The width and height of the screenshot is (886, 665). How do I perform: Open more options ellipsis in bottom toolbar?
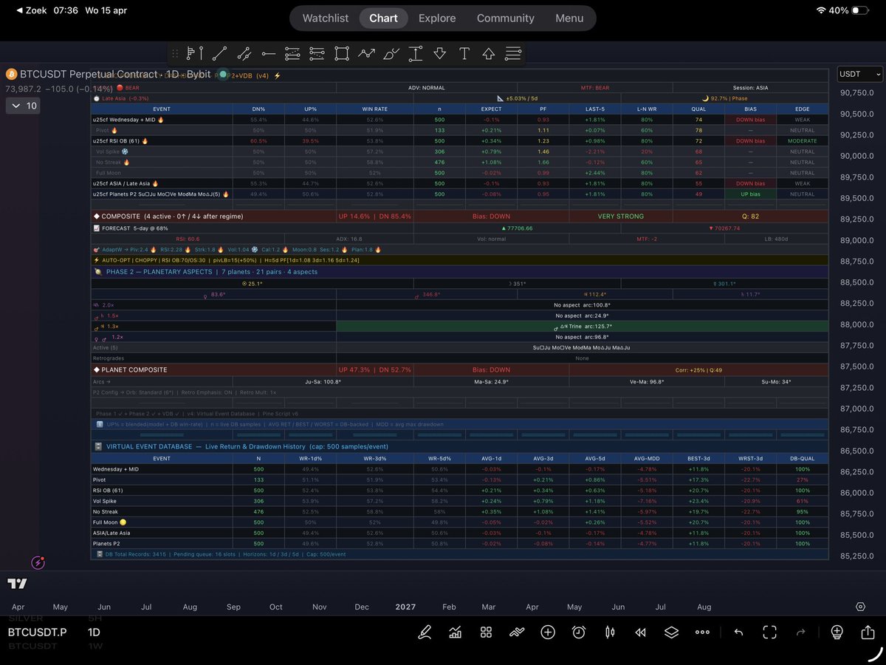[x=702, y=632]
